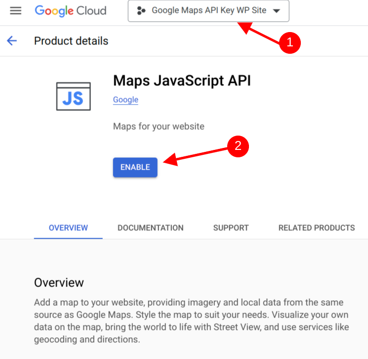View the Related Products tab
This screenshot has width=368, height=359.
coord(317,228)
